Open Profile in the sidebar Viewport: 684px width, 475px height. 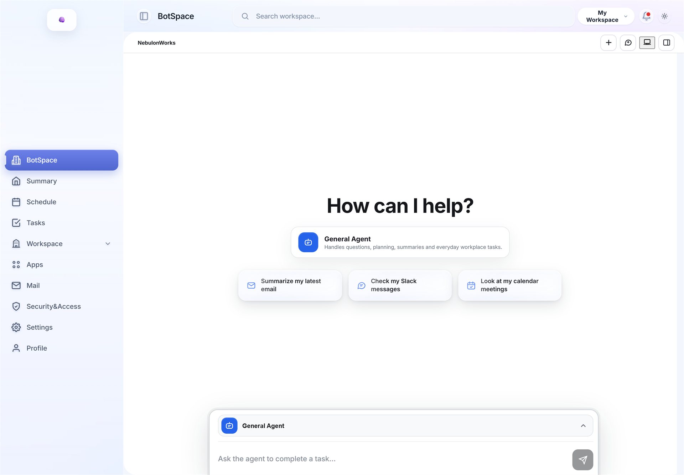(x=62, y=348)
